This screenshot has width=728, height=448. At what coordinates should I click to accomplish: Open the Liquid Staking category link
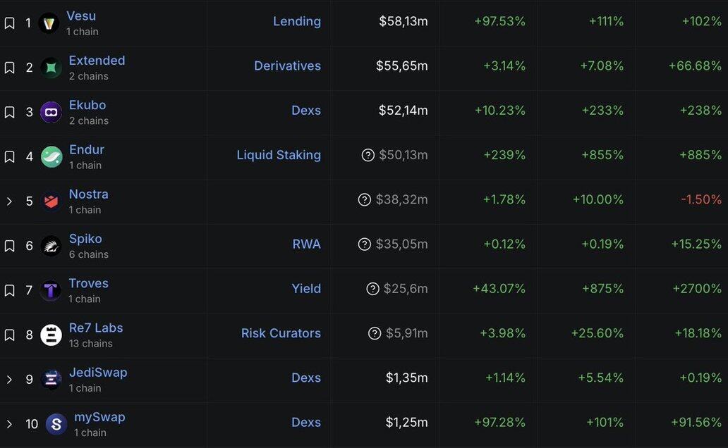tap(278, 155)
